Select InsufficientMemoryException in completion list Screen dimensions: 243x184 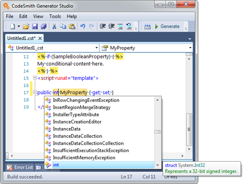click(99, 158)
